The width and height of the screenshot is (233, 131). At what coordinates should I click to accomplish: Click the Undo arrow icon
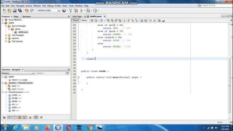point(27,11)
